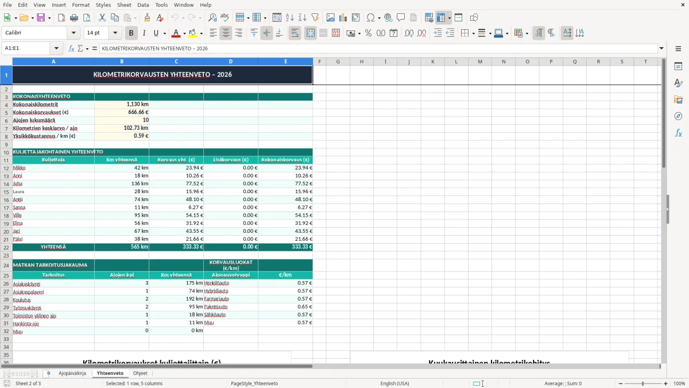Clear direct formatting icon
The width and height of the screenshot is (689, 388).
160,18
